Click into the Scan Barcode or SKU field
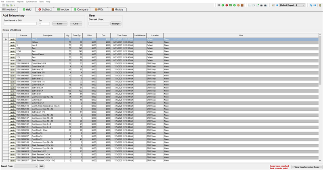This screenshot has width=323, height=170. [x=20, y=24]
